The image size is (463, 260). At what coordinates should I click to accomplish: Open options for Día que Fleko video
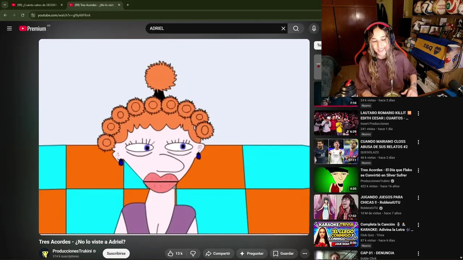tap(418, 170)
